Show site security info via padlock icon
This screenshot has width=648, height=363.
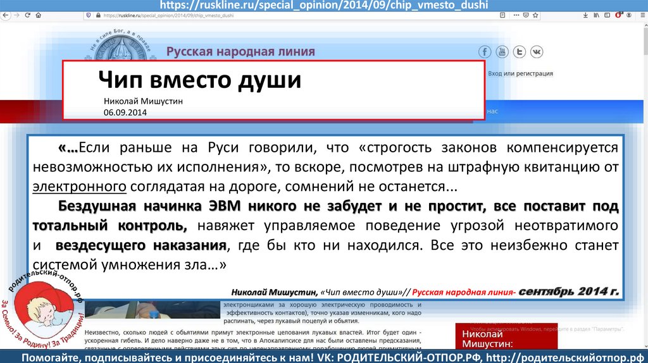coord(98,15)
